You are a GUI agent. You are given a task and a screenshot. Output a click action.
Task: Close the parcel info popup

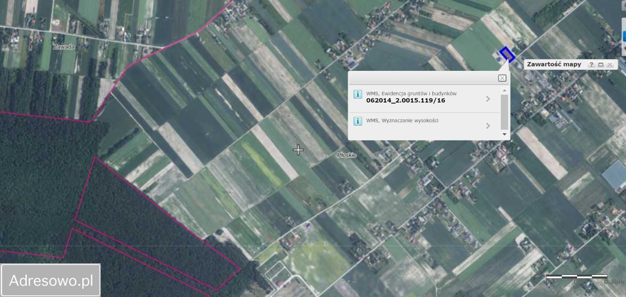coord(502,78)
